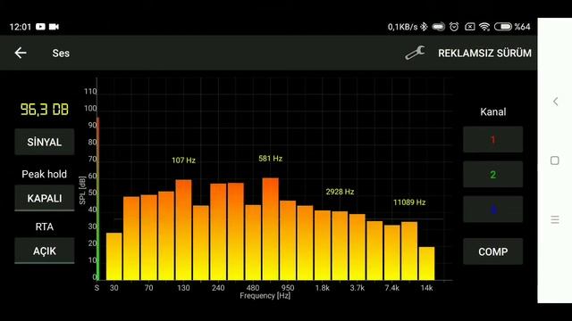This screenshot has width=572, height=321.
Task: Open settings via the wrench icon
Action: tap(415, 53)
